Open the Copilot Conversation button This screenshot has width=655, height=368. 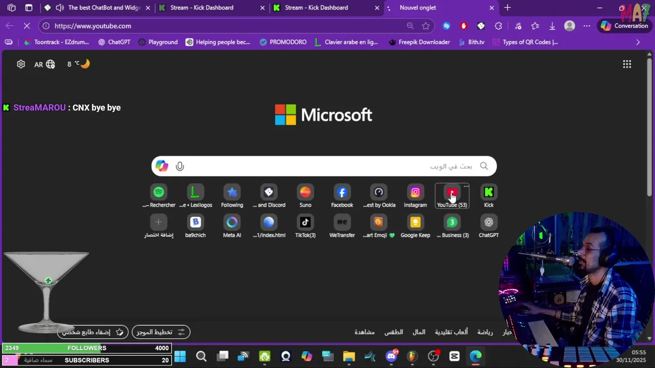[x=625, y=26]
